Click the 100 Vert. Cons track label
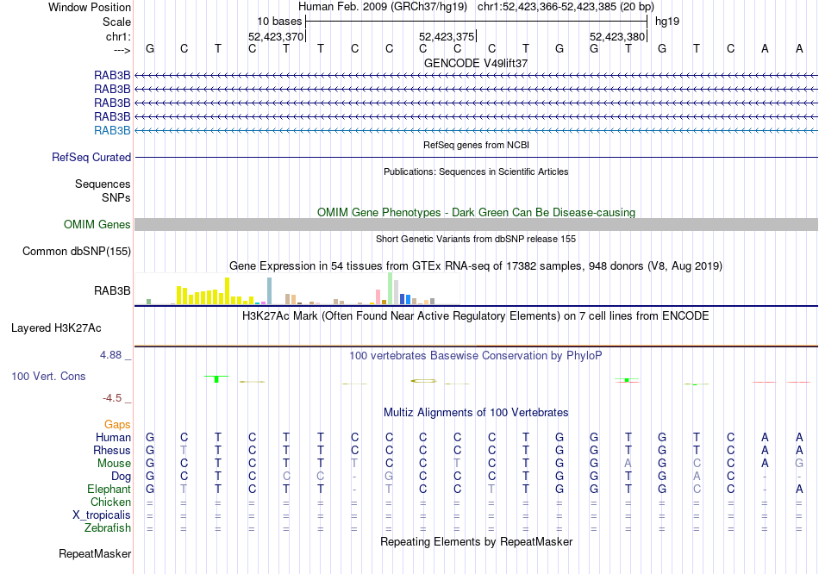This screenshot has width=819, height=574. pos(48,376)
